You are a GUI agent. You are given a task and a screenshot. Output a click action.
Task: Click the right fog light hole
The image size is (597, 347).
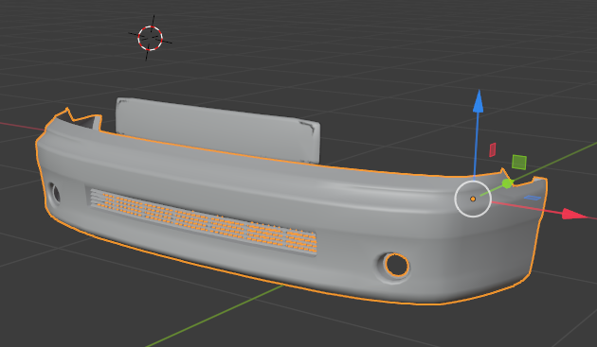point(396,265)
